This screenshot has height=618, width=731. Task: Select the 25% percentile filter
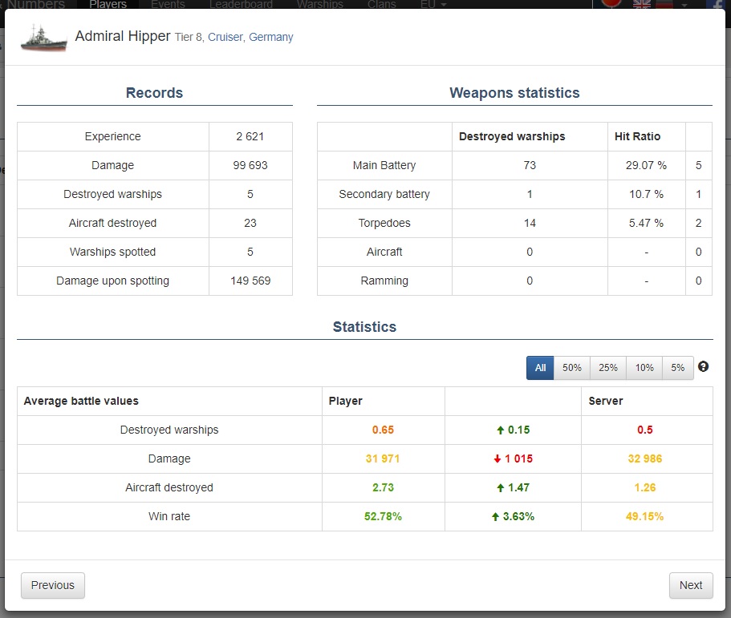point(608,368)
